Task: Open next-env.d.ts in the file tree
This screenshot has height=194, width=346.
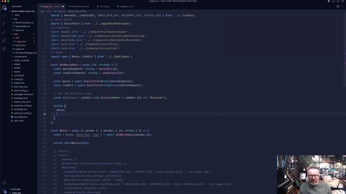Action: pyautogui.click(x=21, y=87)
